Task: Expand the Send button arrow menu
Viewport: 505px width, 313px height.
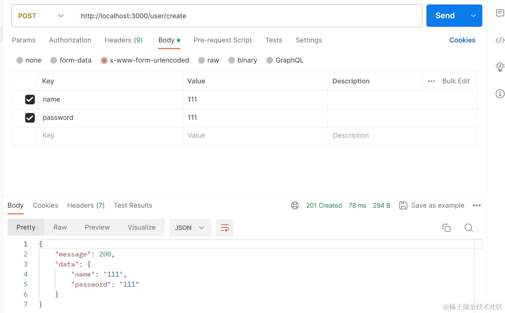Action: (x=473, y=16)
